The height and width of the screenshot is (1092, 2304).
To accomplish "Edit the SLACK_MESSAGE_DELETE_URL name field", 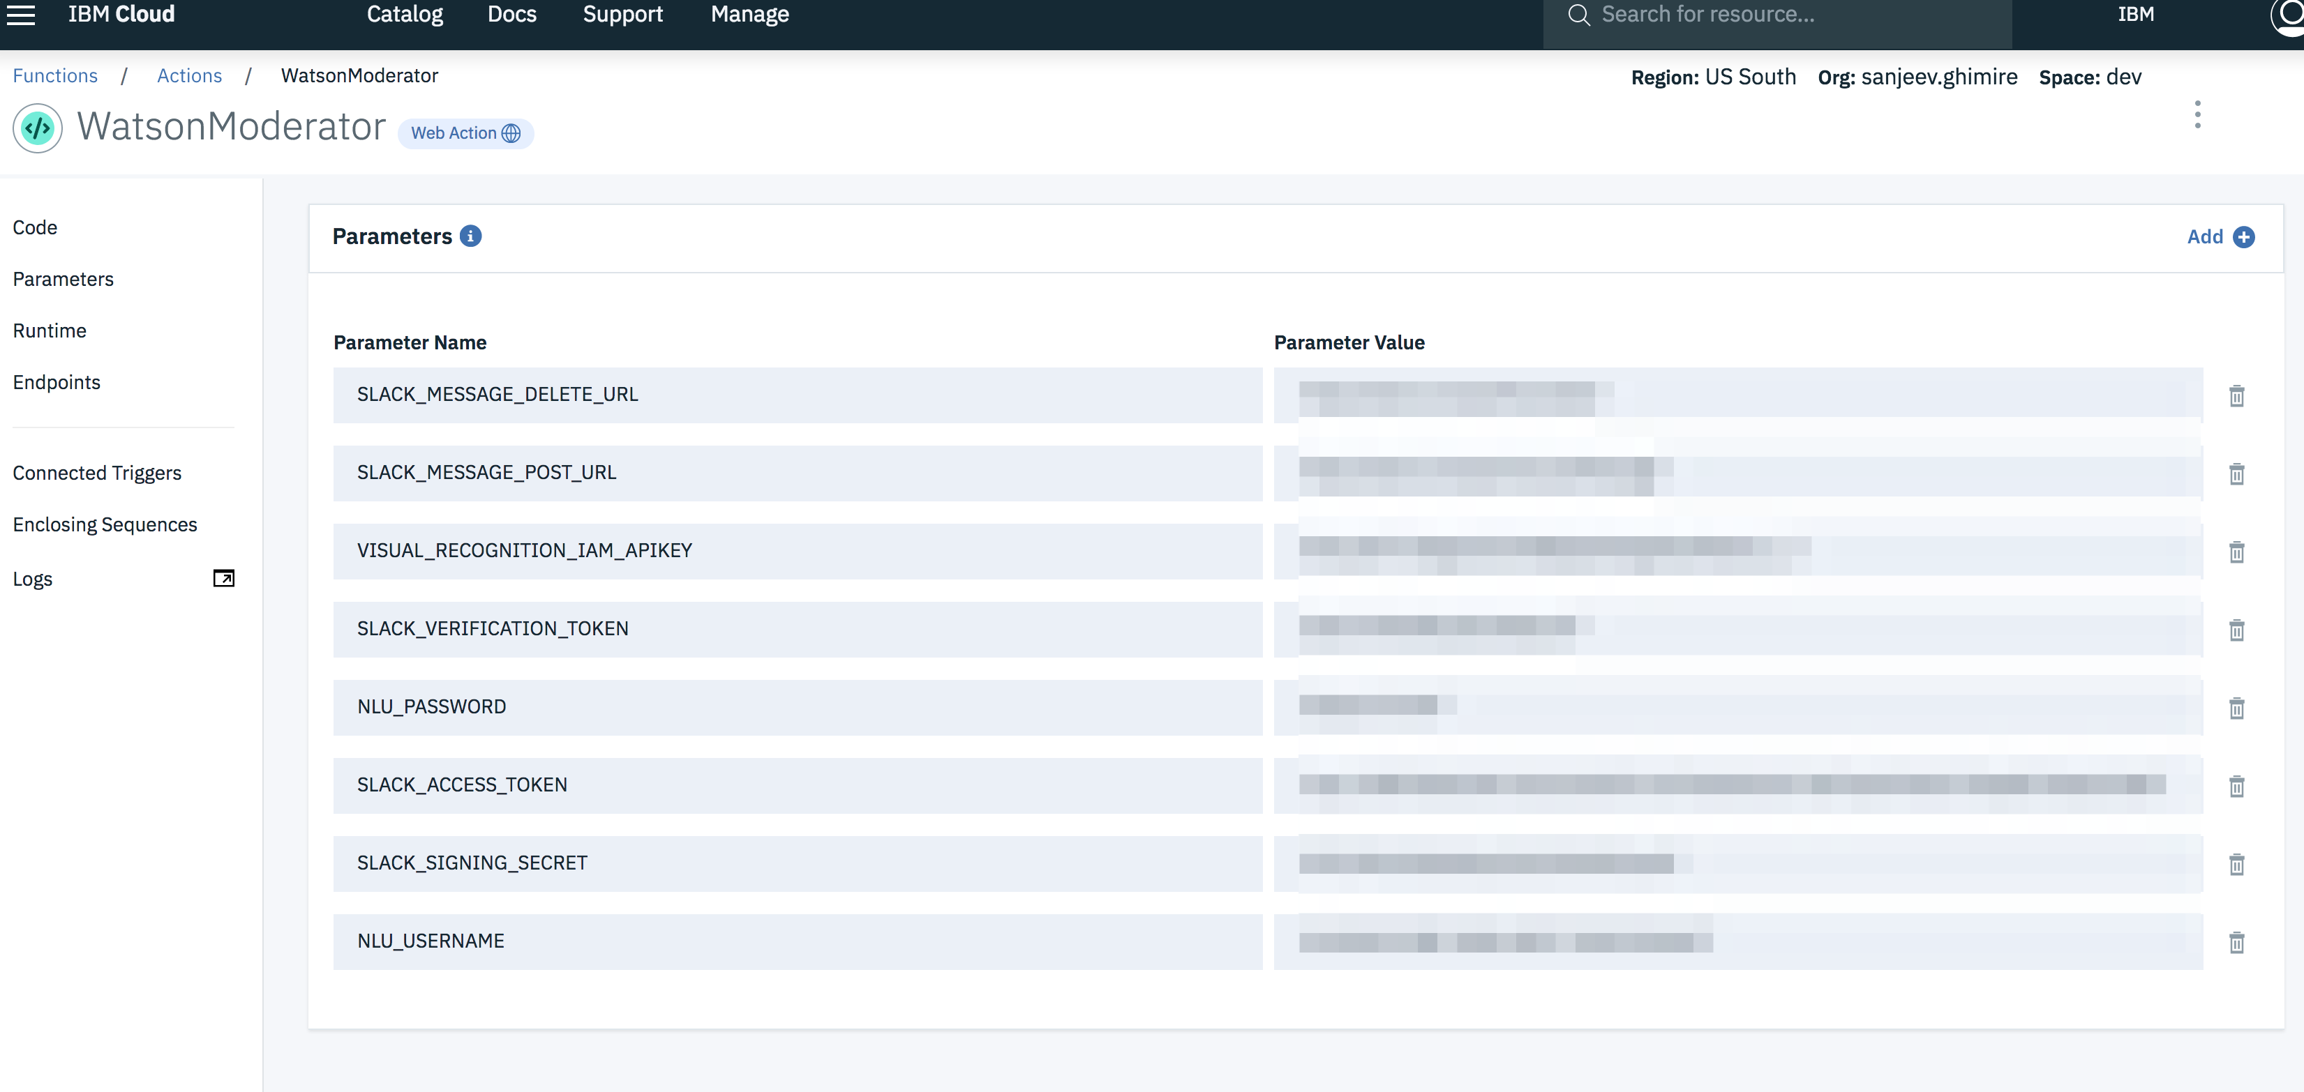I will pos(798,395).
